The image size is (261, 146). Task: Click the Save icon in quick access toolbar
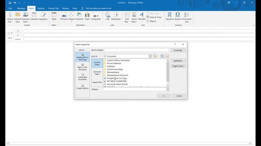click(10, 3)
